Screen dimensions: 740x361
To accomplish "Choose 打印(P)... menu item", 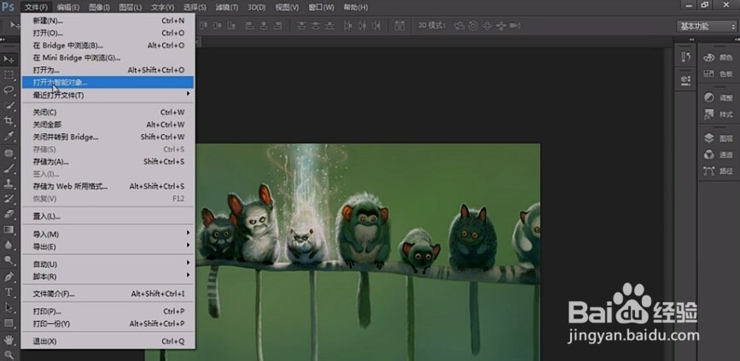I will pyautogui.click(x=108, y=312).
